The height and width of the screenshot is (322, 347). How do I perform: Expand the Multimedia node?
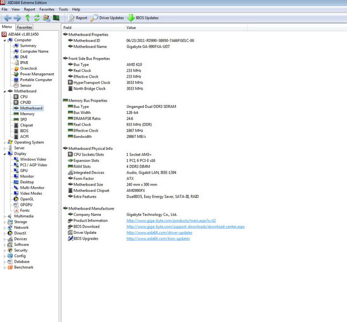tap(4, 216)
